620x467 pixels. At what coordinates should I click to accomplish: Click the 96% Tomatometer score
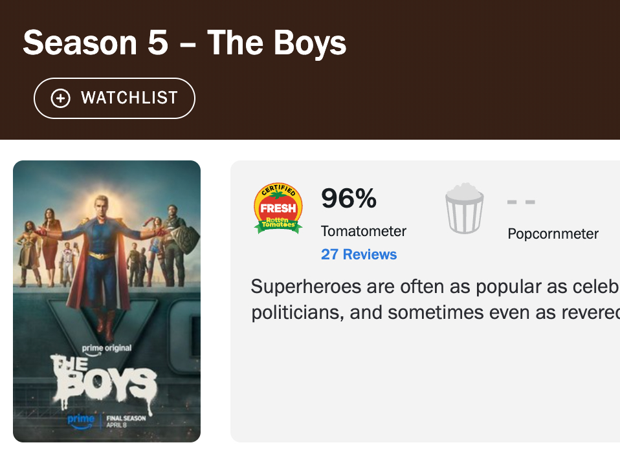click(x=348, y=199)
